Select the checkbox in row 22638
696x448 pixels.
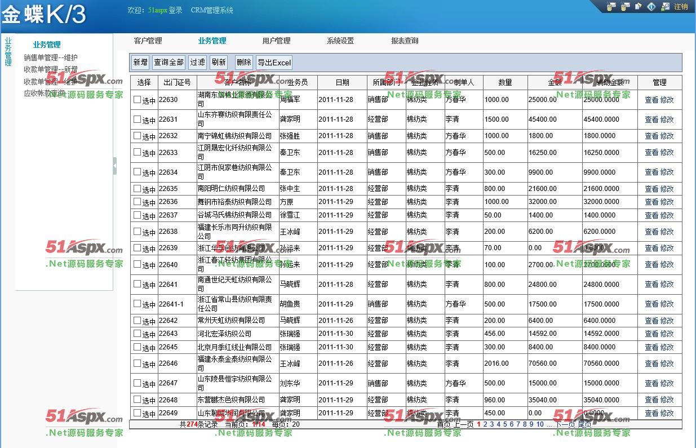(x=137, y=231)
